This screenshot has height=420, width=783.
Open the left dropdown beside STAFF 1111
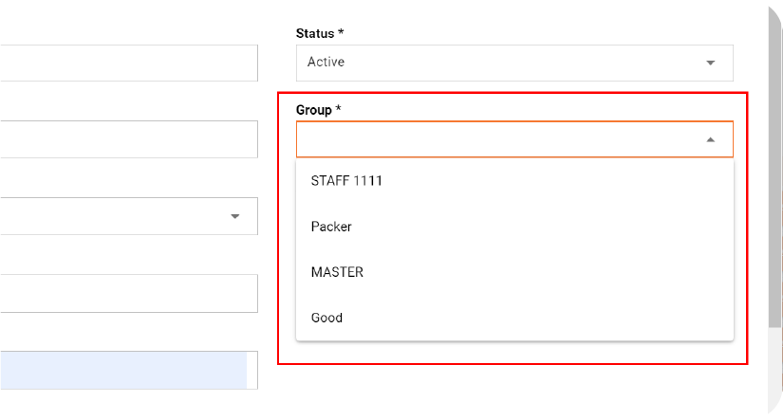(x=129, y=216)
